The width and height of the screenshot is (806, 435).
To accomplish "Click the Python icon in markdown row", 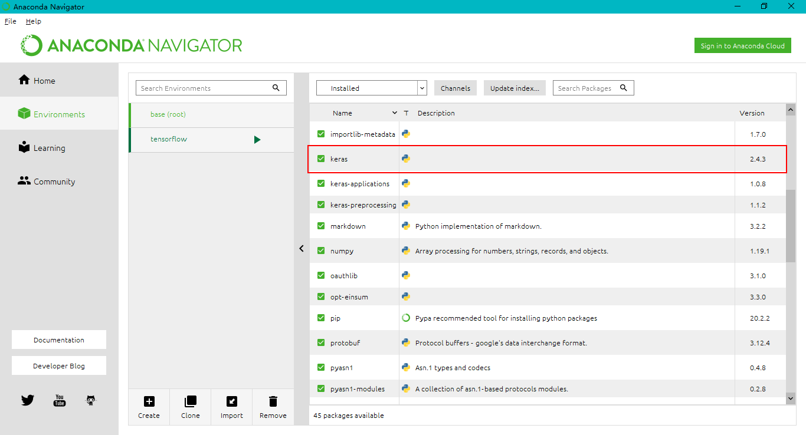I will tap(406, 226).
